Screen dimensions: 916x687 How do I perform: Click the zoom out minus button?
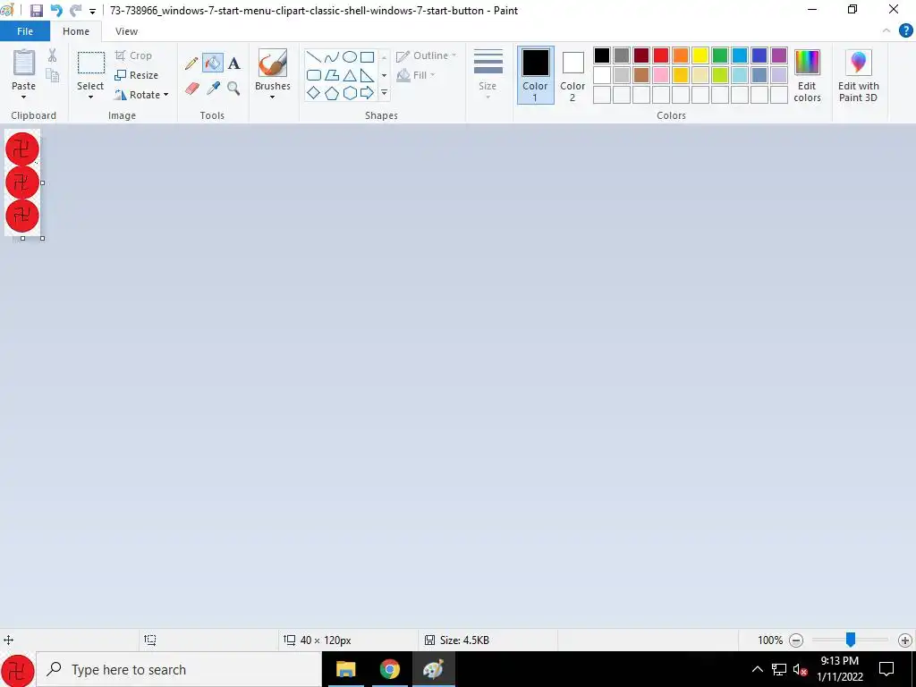point(795,640)
